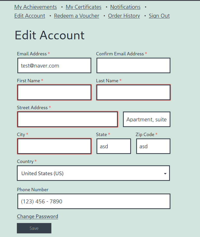Click the Confirm Email Address field
200x237 pixels.
134,65
